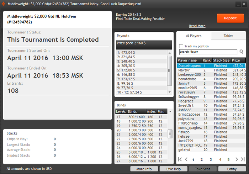Viewport: 249px width, 174px height.
Task: Sort by Player name column header
Action: tap(190, 60)
